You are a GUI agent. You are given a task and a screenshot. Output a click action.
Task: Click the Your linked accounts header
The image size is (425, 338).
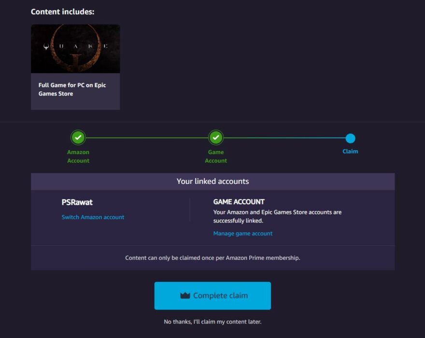[x=212, y=182]
